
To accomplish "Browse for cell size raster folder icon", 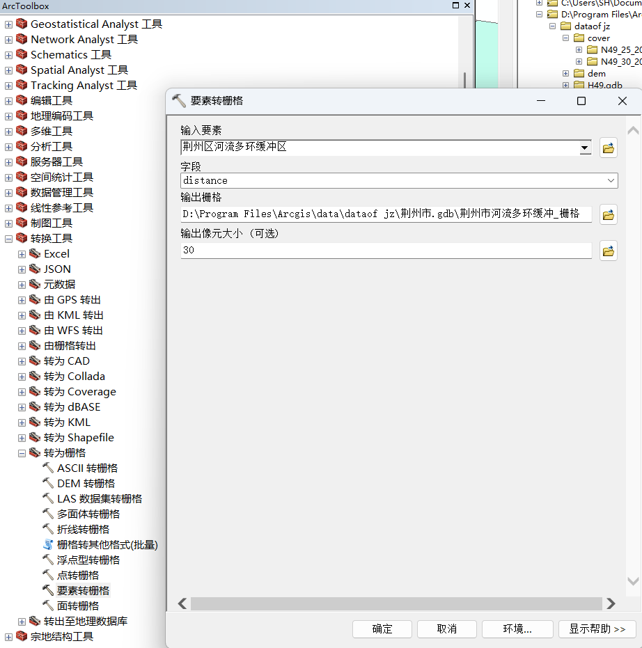I will (608, 251).
